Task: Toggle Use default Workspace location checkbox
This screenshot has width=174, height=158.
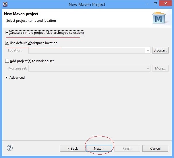Action: point(7,43)
